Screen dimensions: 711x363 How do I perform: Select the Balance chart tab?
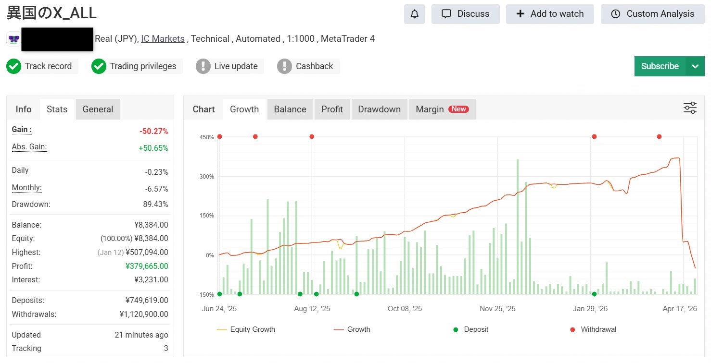[290, 109]
